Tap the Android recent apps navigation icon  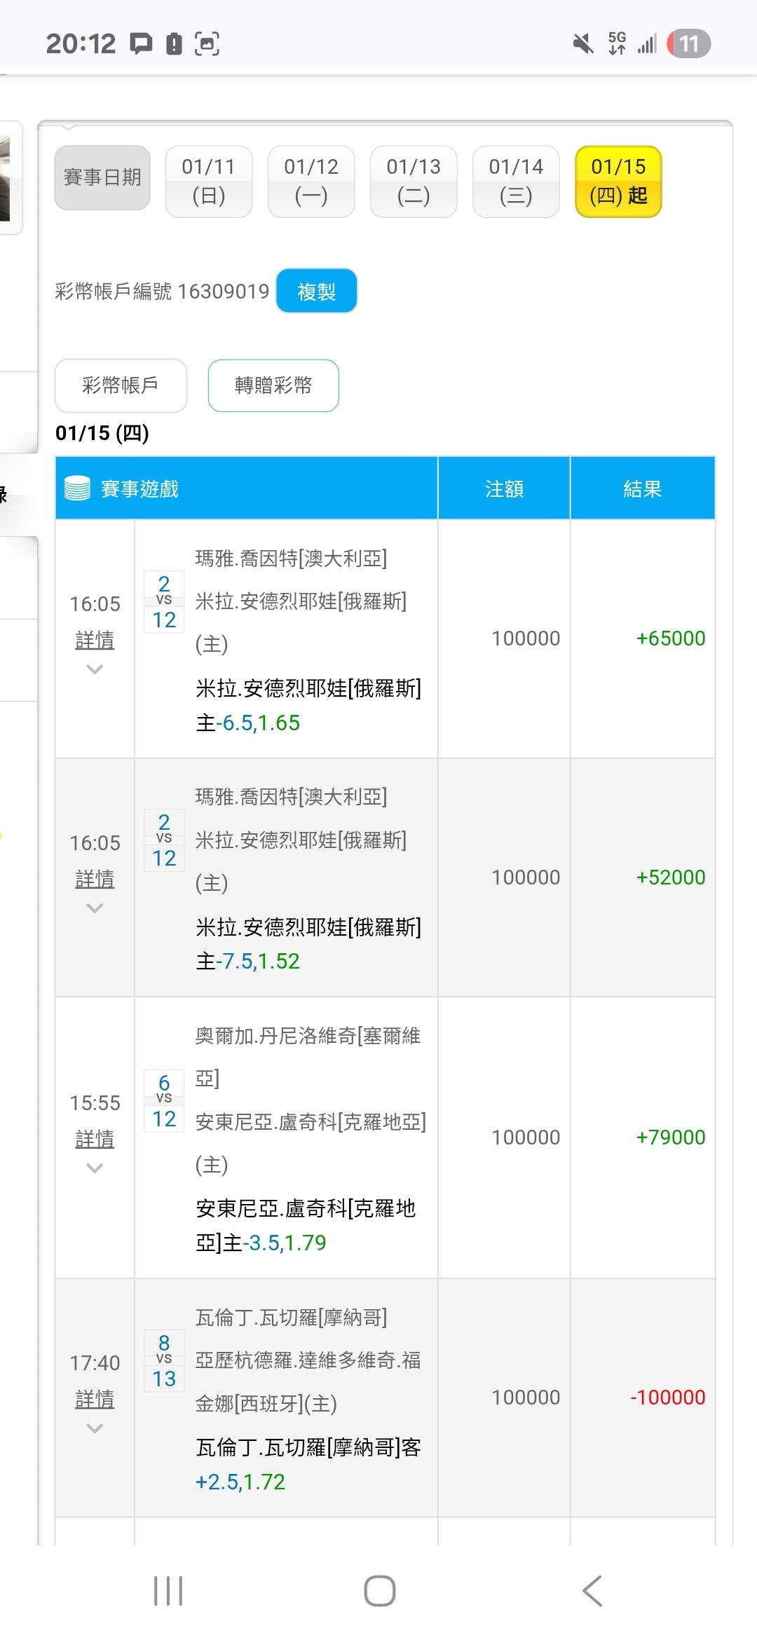pyautogui.click(x=168, y=1591)
